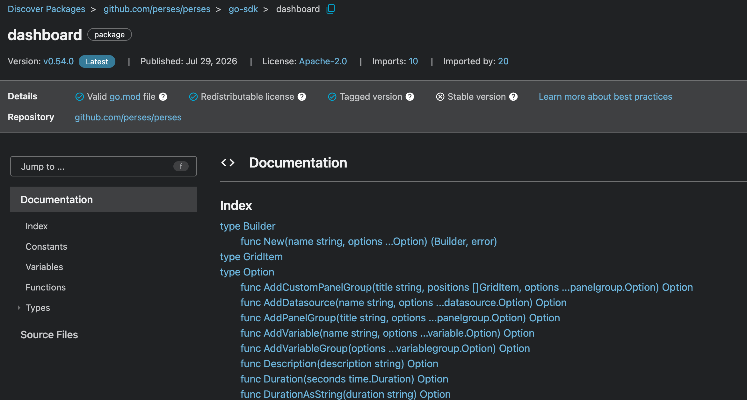The image size is (747, 400).
Task: Open version v0.54.0 link
Action: pyautogui.click(x=59, y=61)
